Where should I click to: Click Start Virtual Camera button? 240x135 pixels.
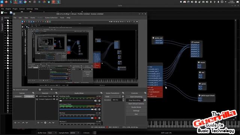[136, 103]
